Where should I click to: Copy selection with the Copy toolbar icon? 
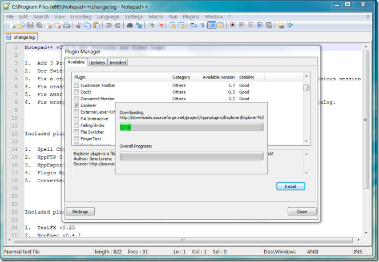(x=87, y=25)
